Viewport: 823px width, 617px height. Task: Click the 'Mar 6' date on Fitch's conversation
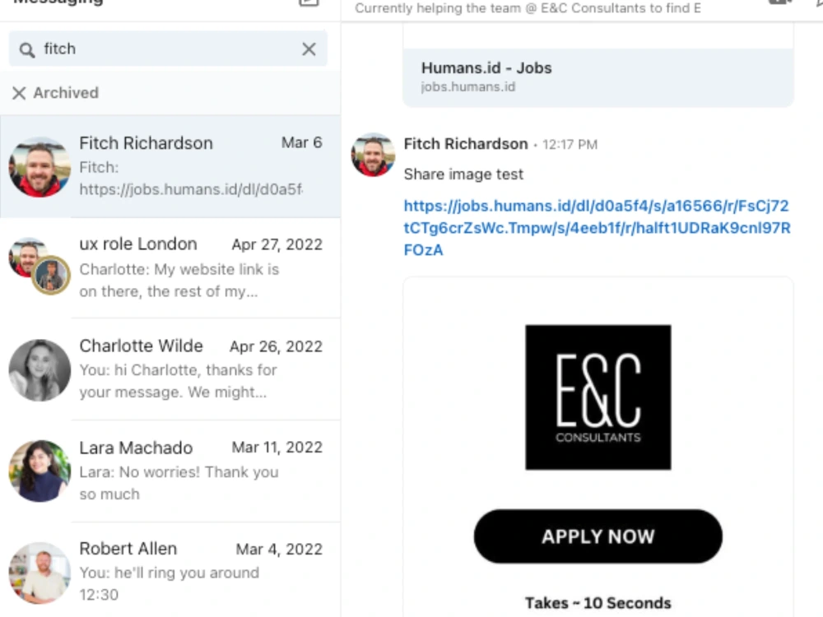point(302,142)
